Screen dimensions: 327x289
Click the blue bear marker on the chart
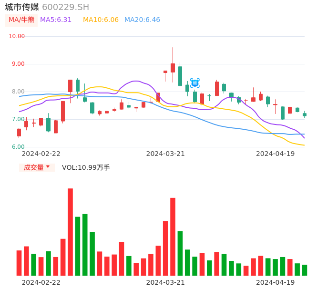pos(194,83)
